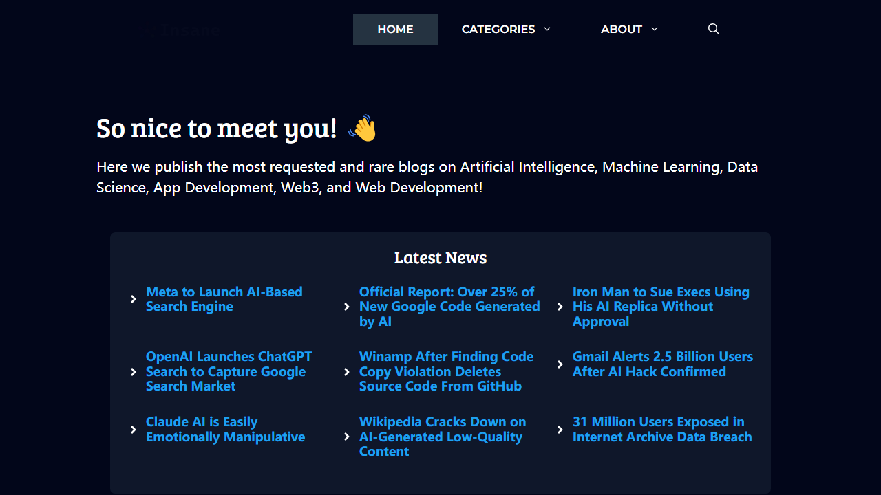Viewport: 881px width, 495px height.
Task: Click chevron icon beside Claude AI headline
Action: tap(134, 430)
